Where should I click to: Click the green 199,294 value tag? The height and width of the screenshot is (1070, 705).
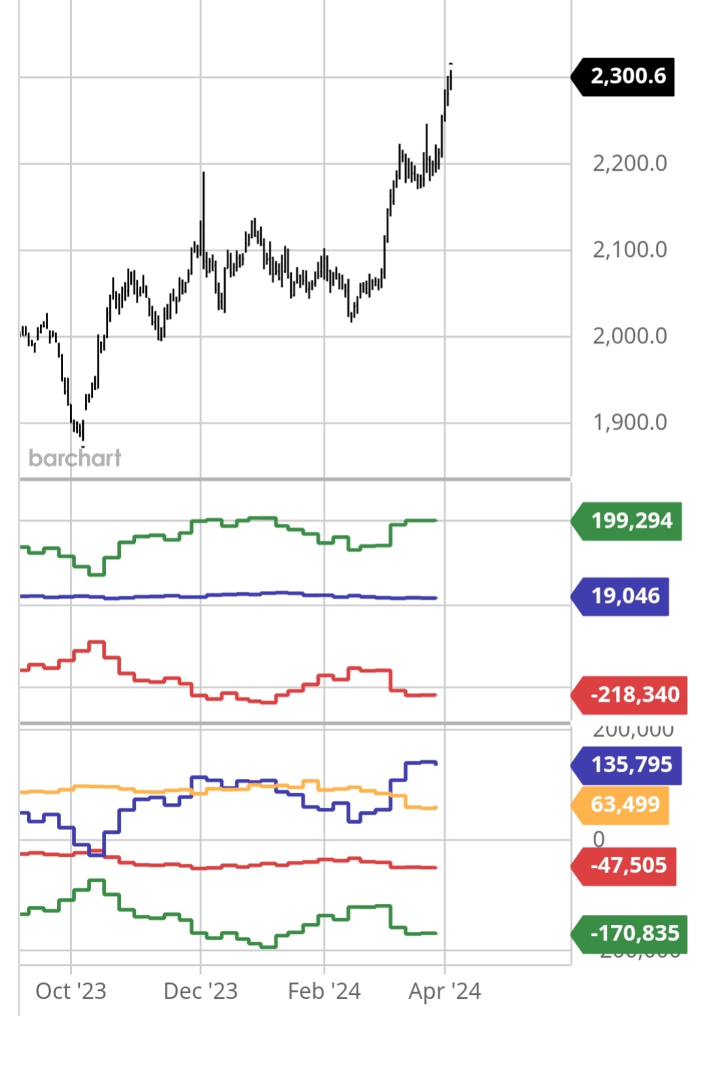pos(630,521)
